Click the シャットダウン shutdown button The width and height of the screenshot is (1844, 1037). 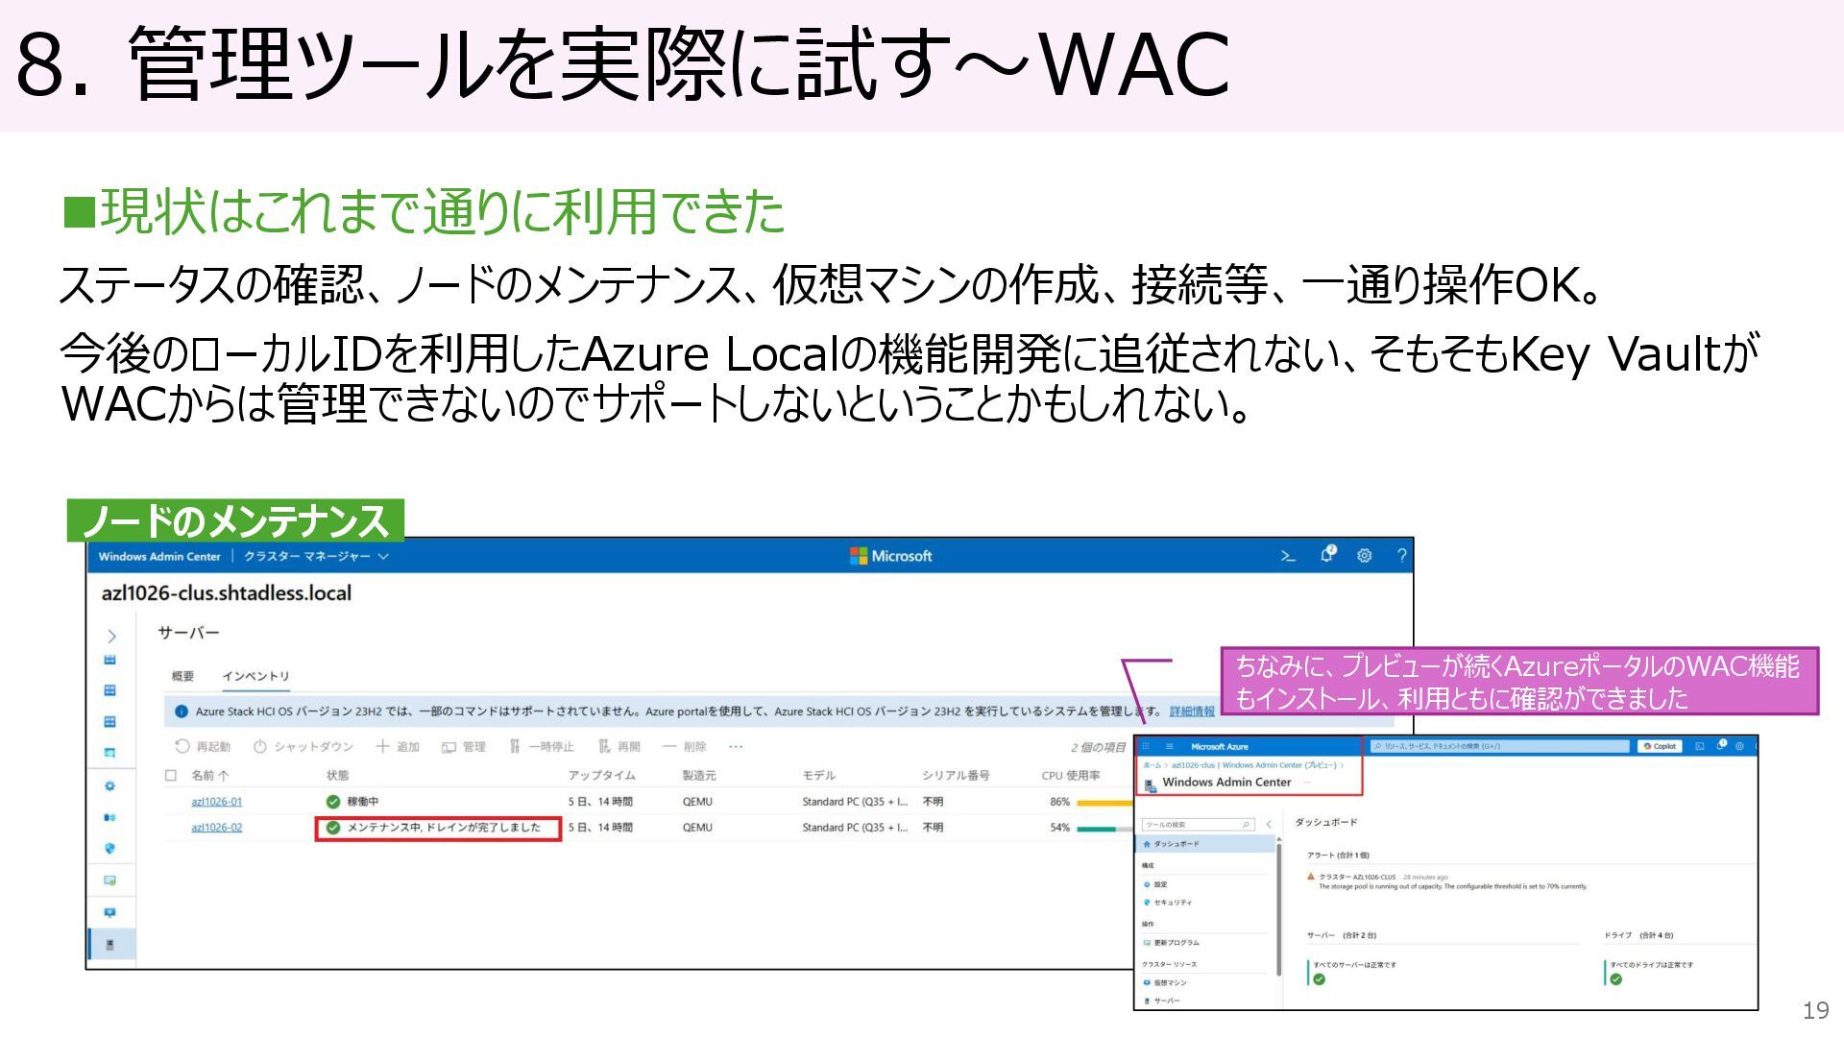coord(303,747)
